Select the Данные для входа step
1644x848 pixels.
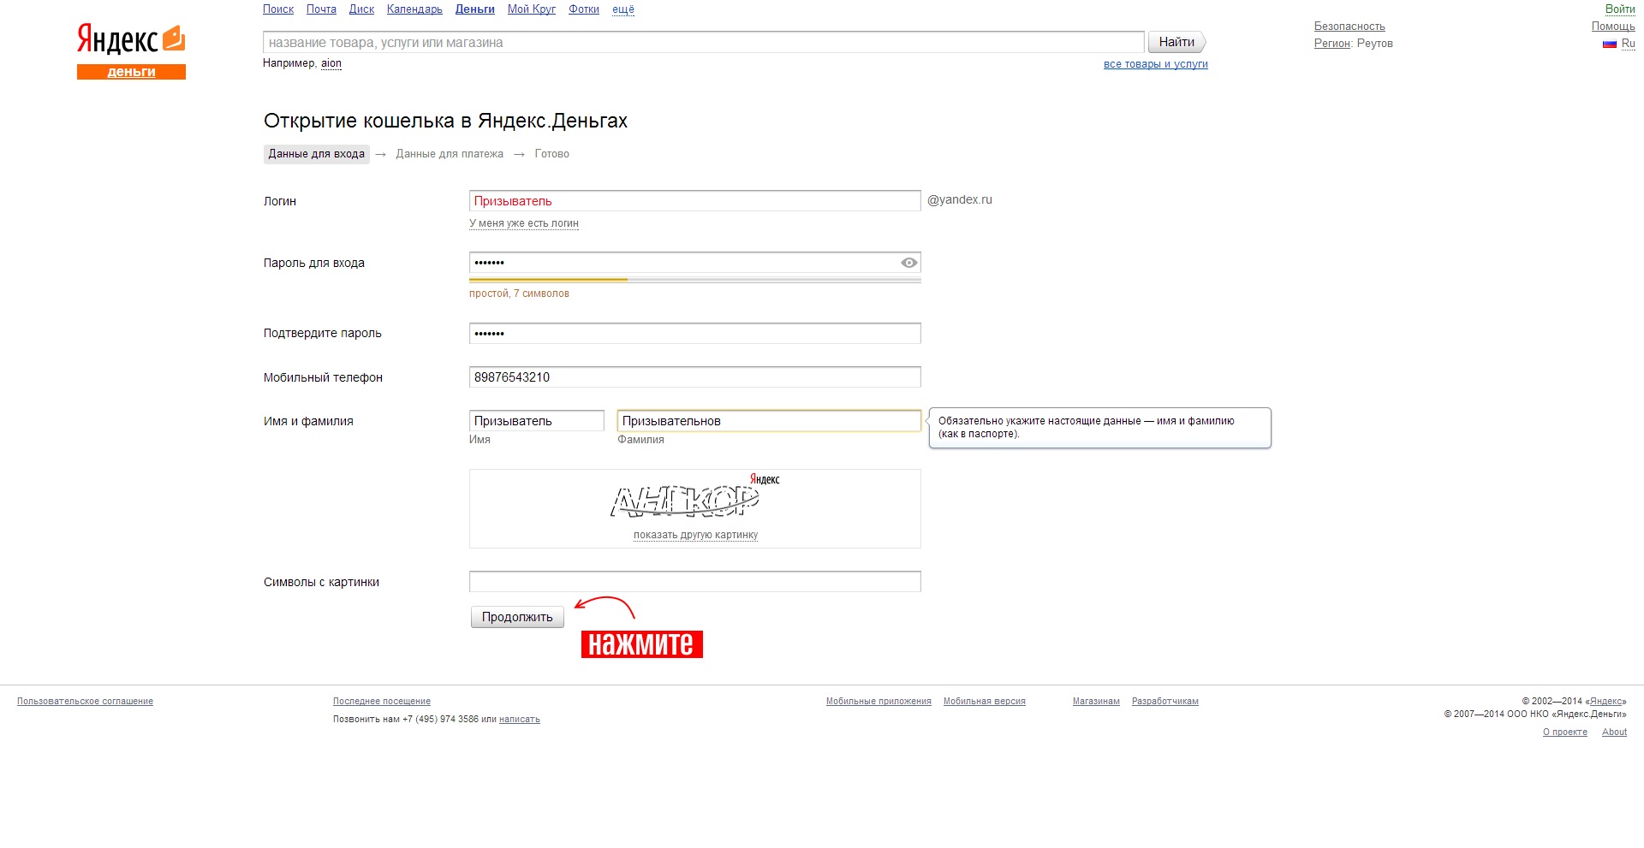pos(317,154)
